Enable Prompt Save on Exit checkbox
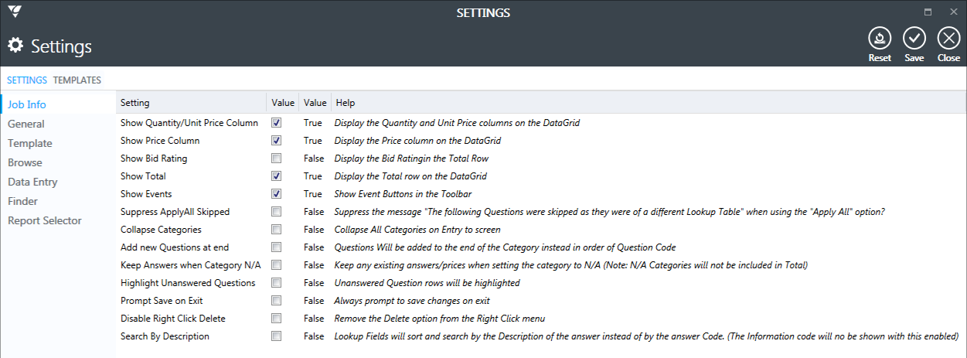 [x=276, y=301]
